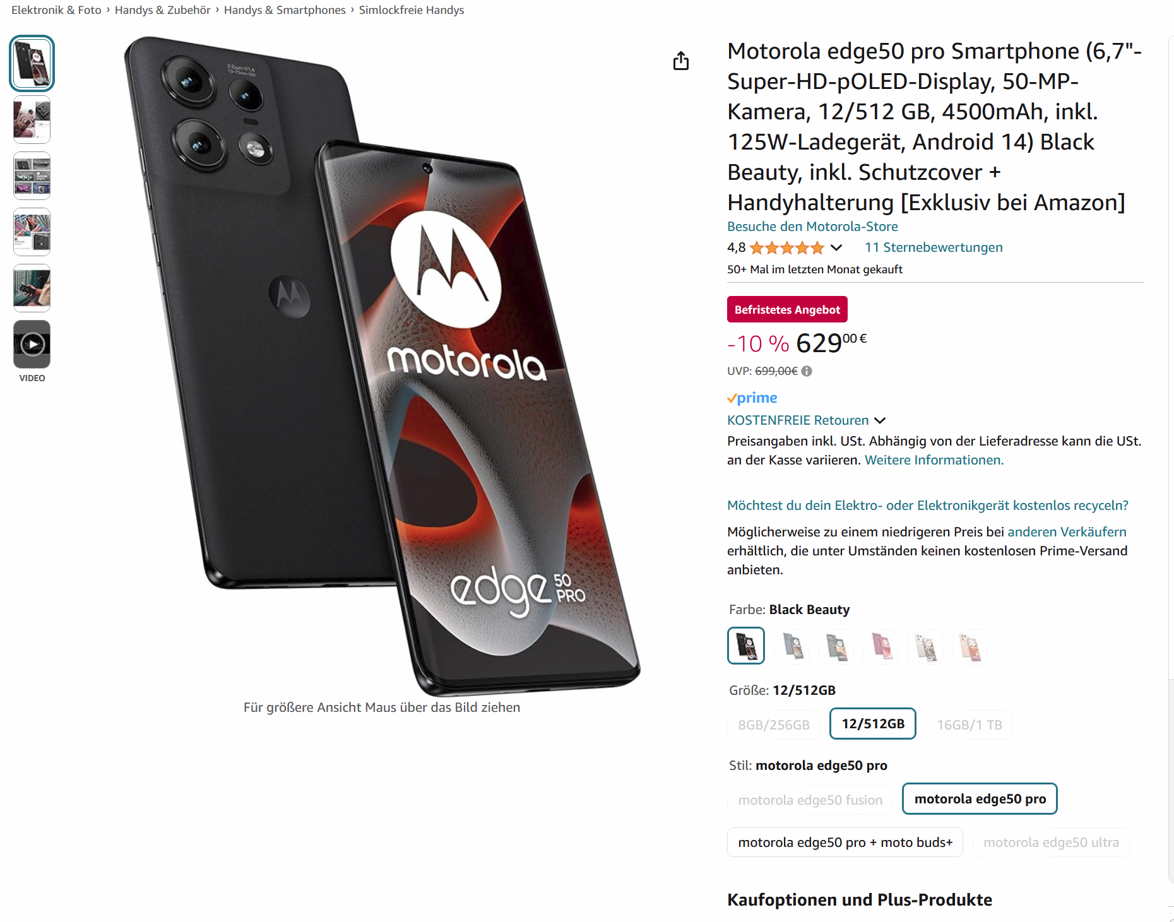The height and width of the screenshot is (922, 1174).
Task: Open Simlockfreie Handys breadcrumb category
Action: point(412,10)
